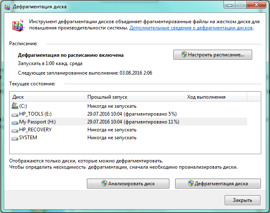270x213 pixels.
Task: Click the 'фрагментировано 11%' last run entry
Action: (x=133, y=122)
